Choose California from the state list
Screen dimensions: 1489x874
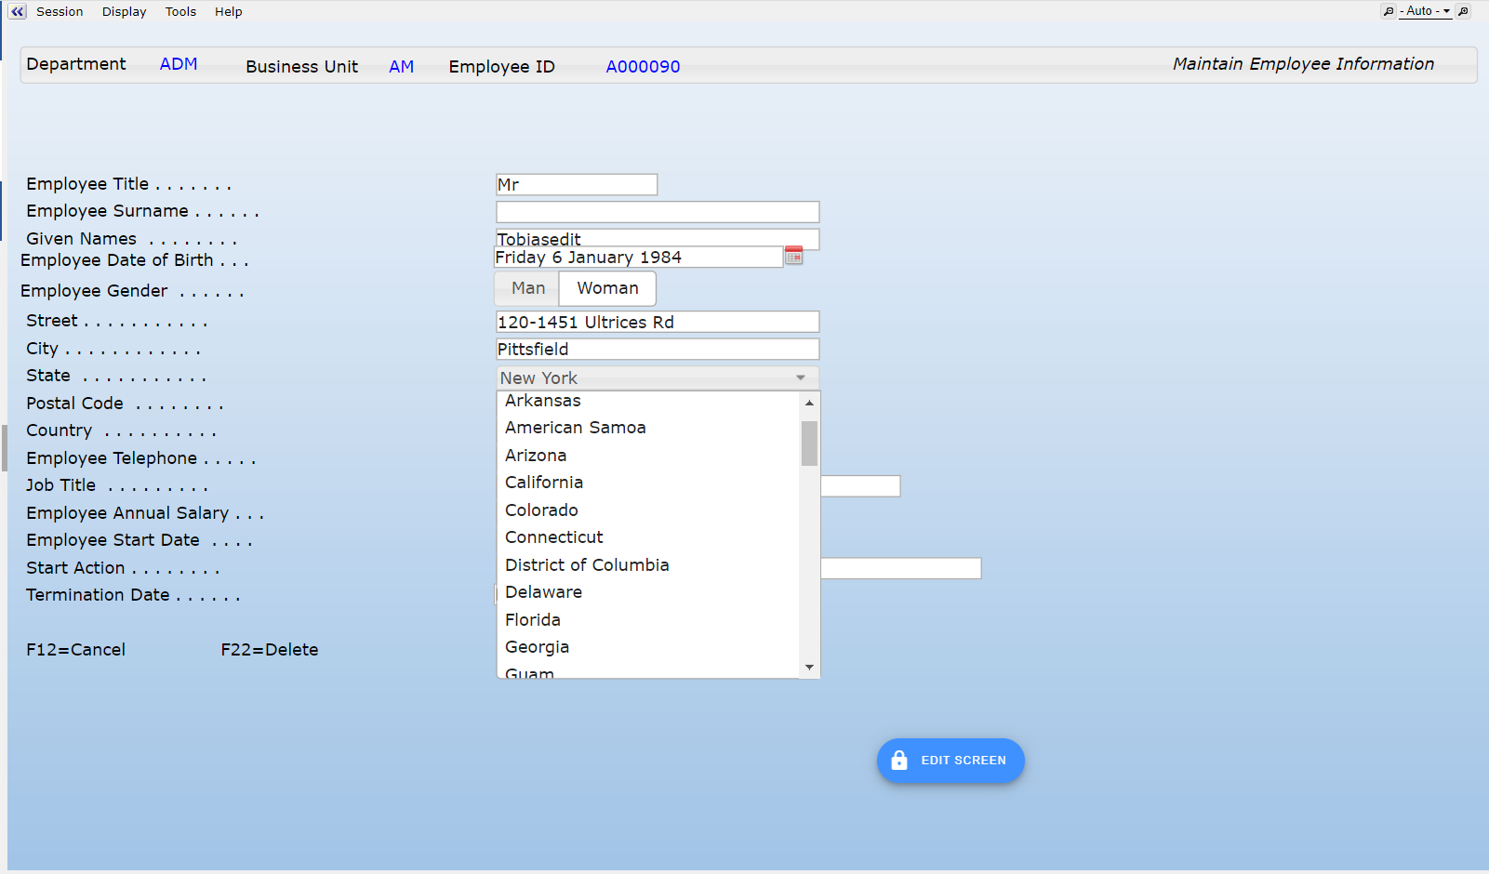(544, 483)
